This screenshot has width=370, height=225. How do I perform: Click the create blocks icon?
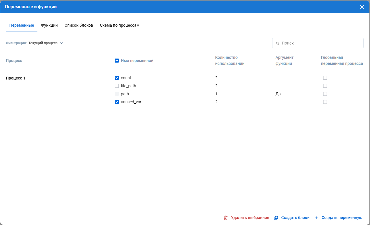coord(276,218)
